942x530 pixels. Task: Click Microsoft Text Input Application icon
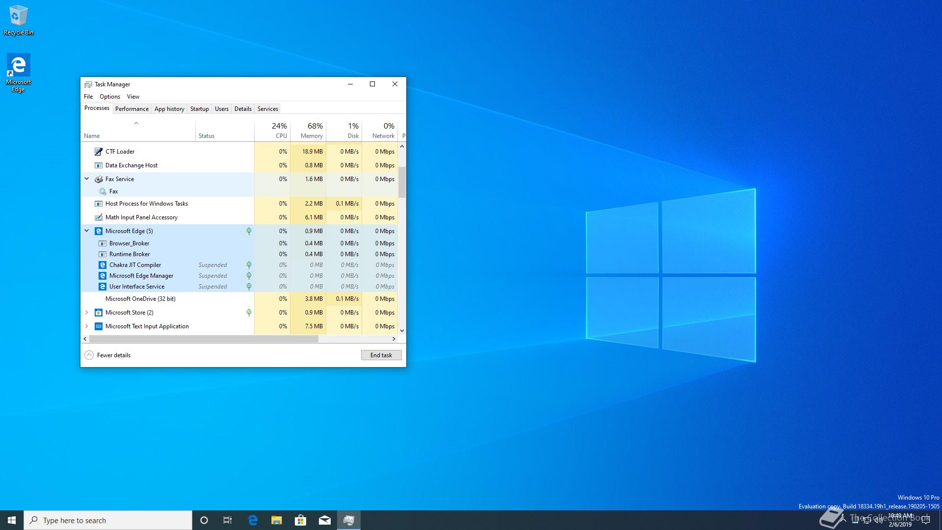[99, 326]
